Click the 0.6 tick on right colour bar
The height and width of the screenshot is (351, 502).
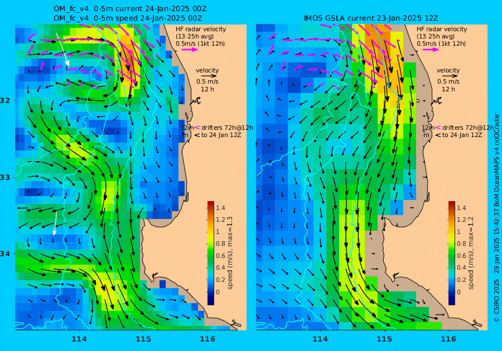tap(461, 256)
